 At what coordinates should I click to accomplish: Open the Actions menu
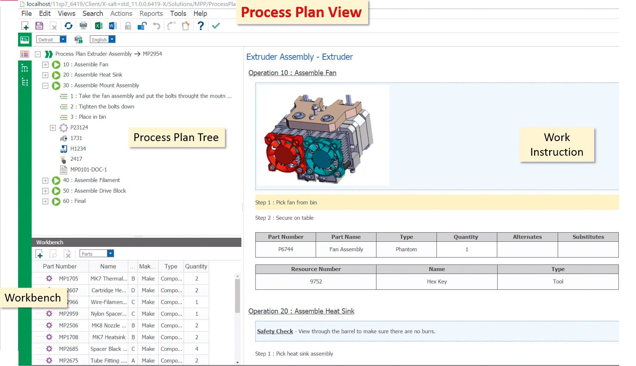(121, 14)
